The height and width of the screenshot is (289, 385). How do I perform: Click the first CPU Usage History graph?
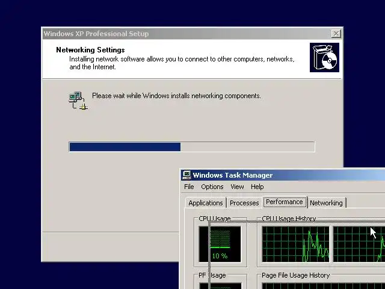295,244
